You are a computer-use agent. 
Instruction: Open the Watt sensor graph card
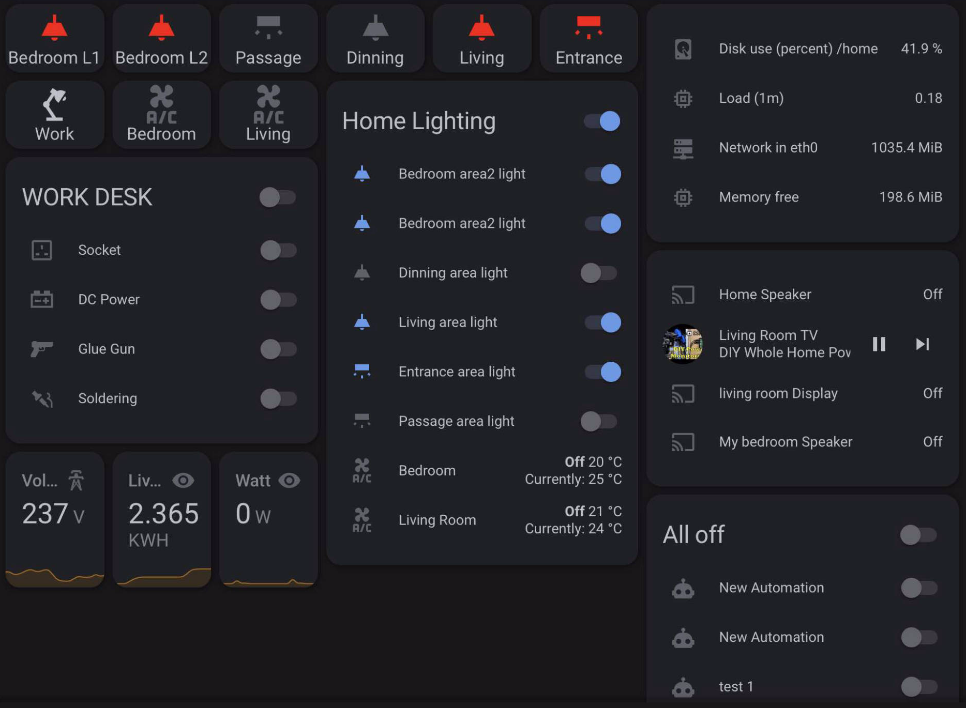click(268, 519)
